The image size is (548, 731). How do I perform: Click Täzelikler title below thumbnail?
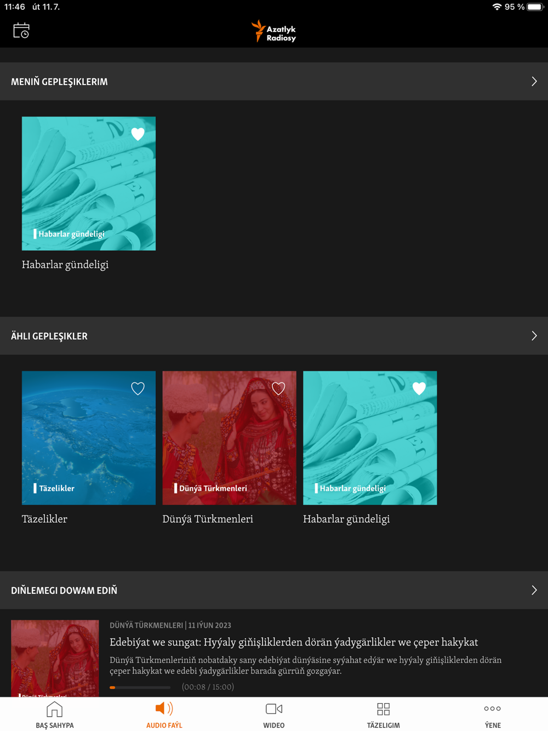coord(44,519)
